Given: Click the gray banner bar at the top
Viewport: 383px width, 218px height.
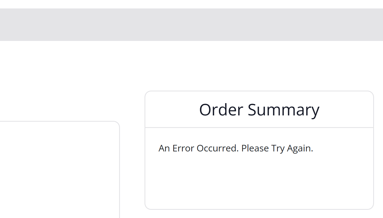Looking at the screenshot, I should click(x=191, y=25).
